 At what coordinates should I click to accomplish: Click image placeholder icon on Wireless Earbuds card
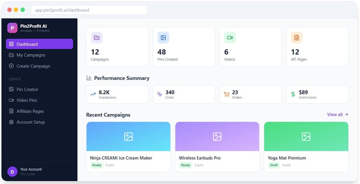[x=217, y=137]
